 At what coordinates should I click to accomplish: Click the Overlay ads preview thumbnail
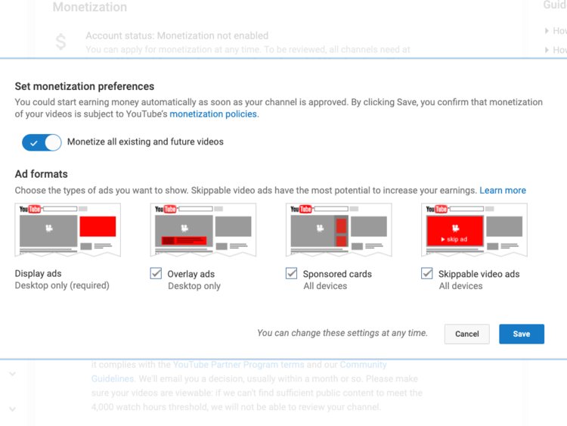point(203,230)
